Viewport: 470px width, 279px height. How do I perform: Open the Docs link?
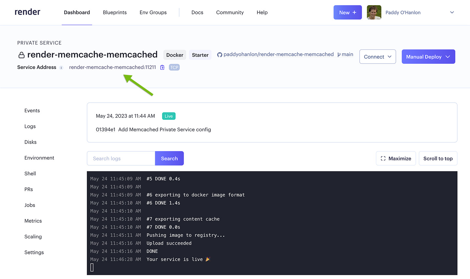point(197,12)
